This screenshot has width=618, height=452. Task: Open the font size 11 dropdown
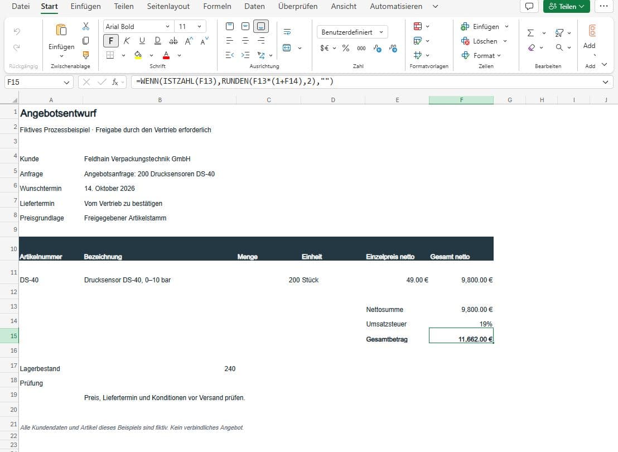(200, 26)
